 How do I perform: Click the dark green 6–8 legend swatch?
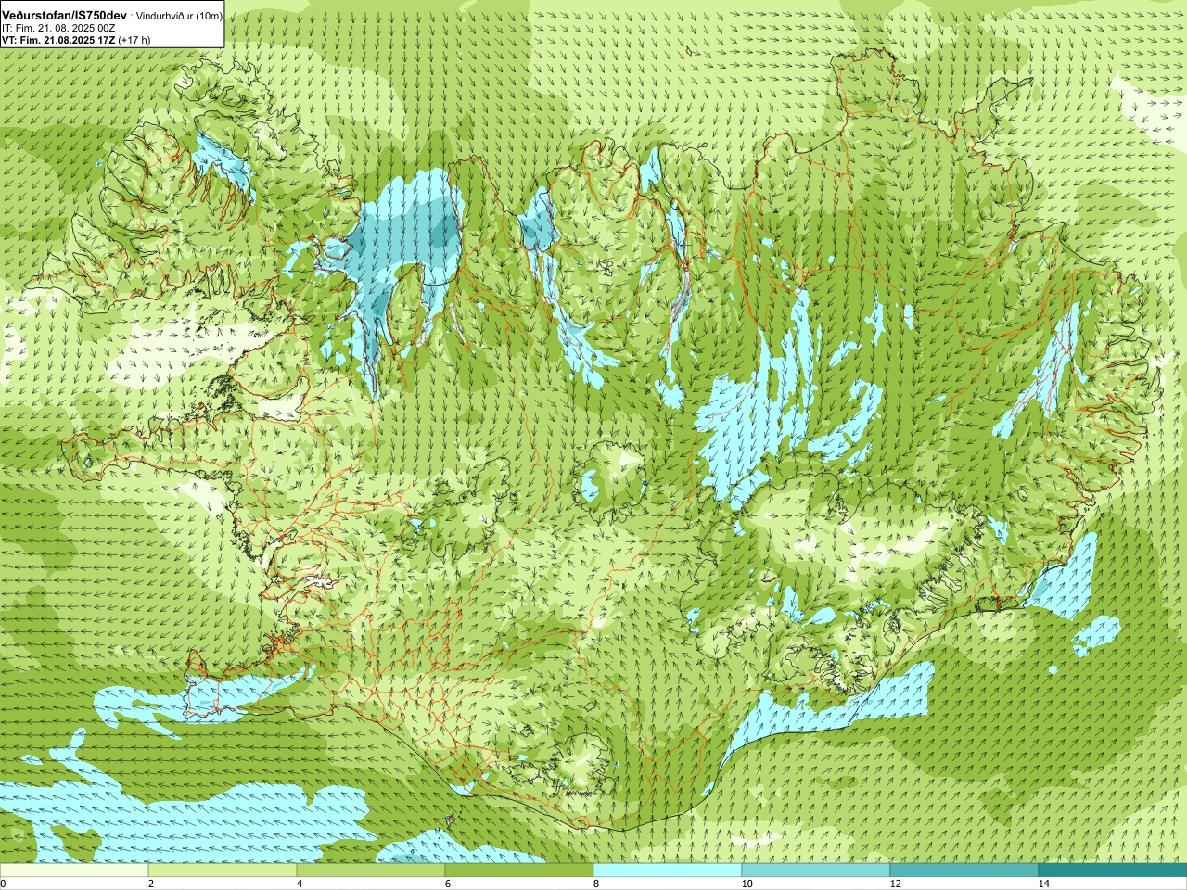(x=519, y=871)
